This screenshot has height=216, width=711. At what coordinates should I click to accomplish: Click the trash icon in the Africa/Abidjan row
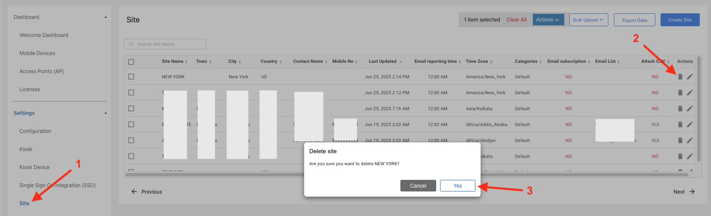click(x=680, y=140)
